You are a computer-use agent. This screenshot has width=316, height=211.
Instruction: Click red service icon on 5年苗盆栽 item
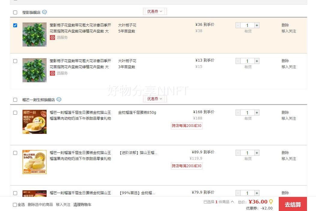(x=53, y=38)
